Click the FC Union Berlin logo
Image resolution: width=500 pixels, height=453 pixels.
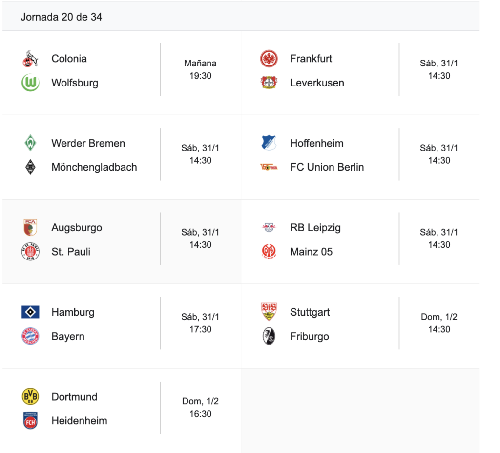pos(269,167)
